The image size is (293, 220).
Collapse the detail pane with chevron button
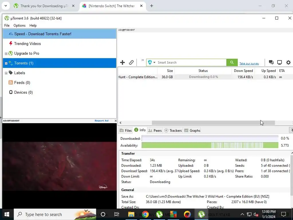click(x=291, y=130)
